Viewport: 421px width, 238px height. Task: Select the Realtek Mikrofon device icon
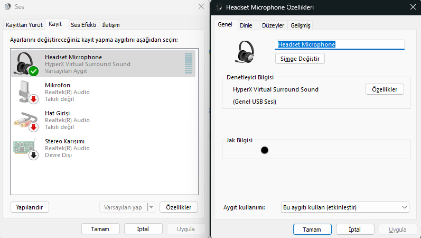(x=28, y=92)
